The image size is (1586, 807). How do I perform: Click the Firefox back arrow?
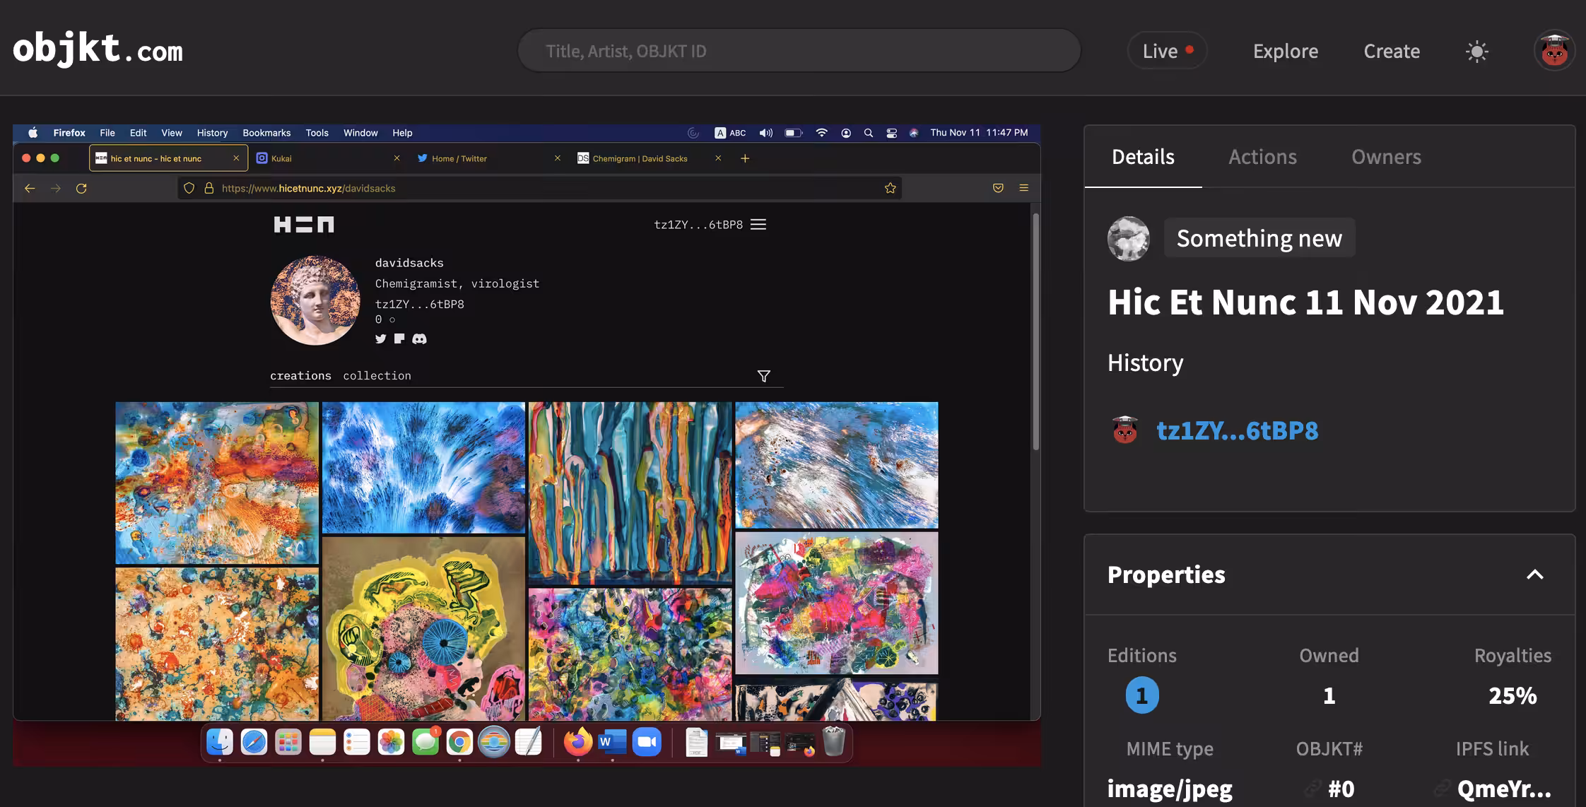coord(30,188)
